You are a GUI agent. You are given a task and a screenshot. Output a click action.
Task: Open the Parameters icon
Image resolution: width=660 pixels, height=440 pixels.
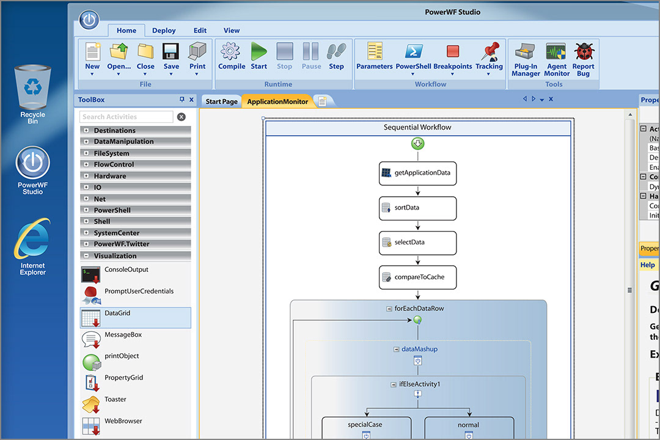tap(375, 51)
